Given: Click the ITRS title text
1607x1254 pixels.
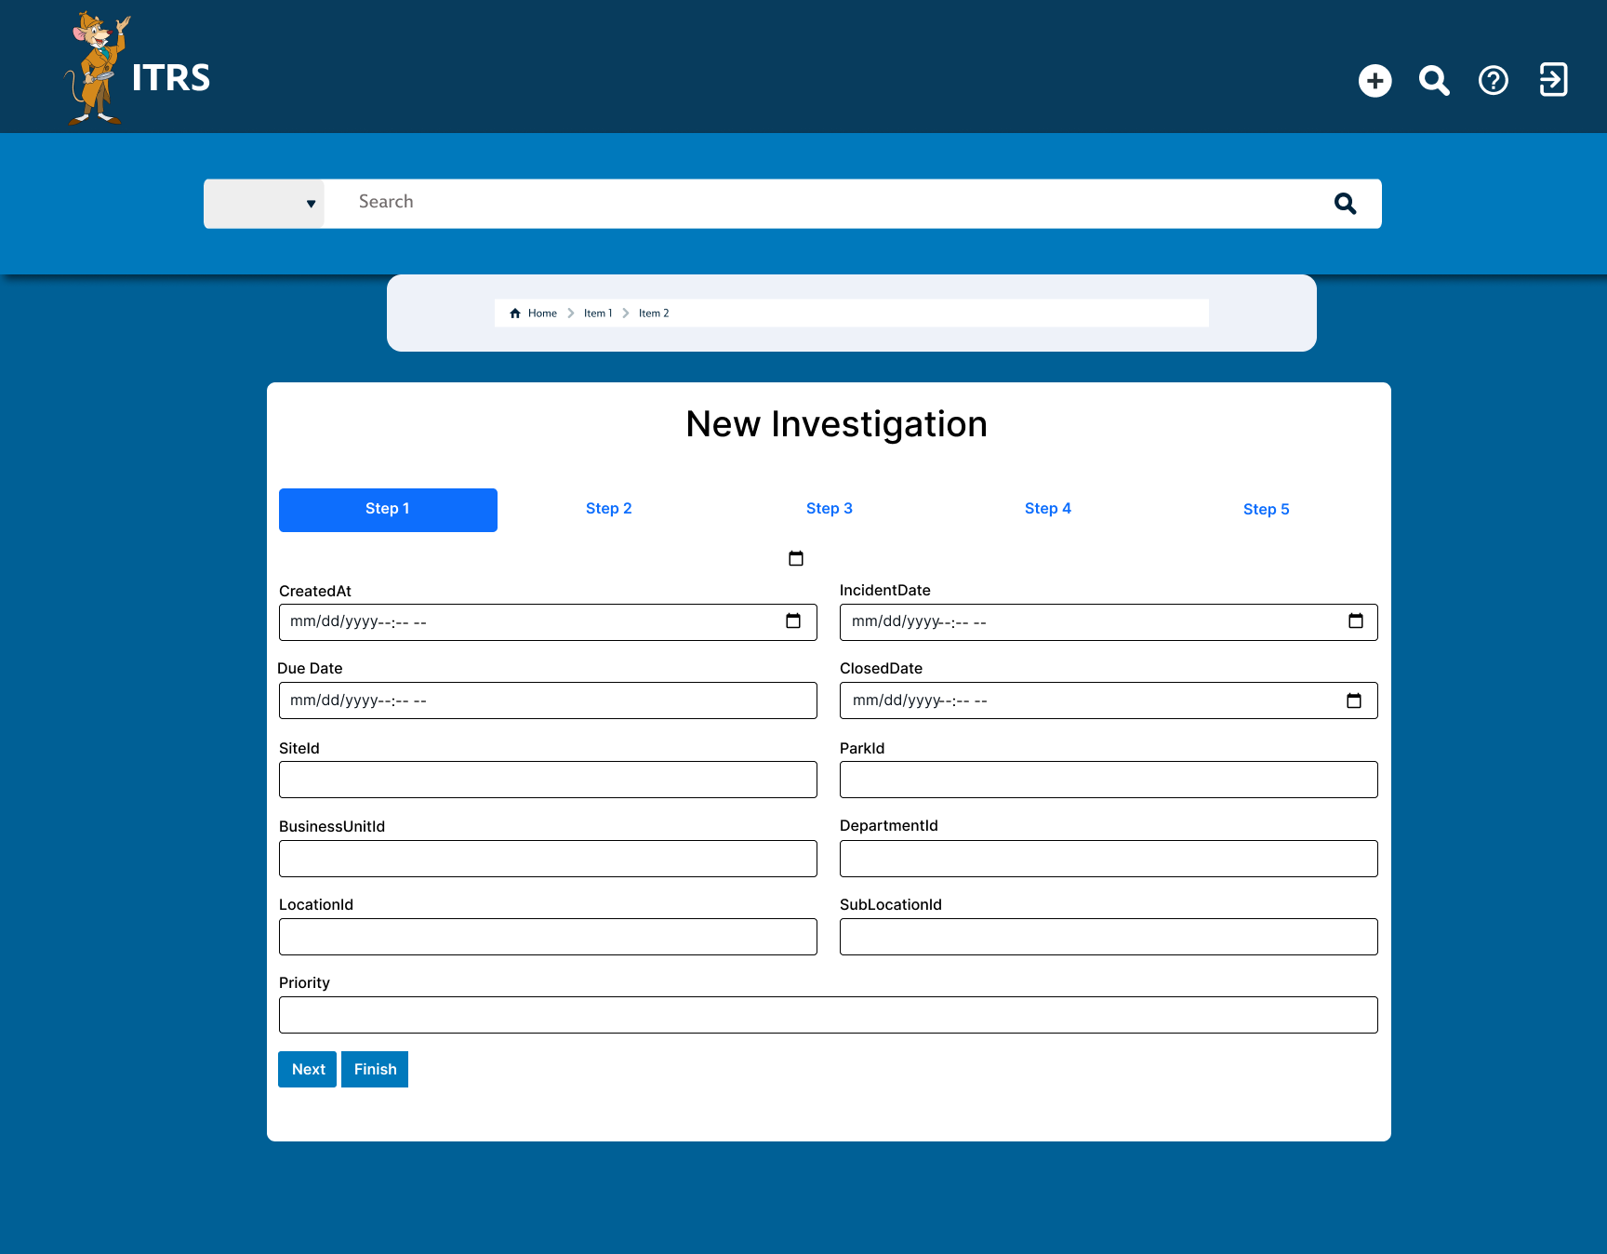Looking at the screenshot, I should (x=171, y=78).
